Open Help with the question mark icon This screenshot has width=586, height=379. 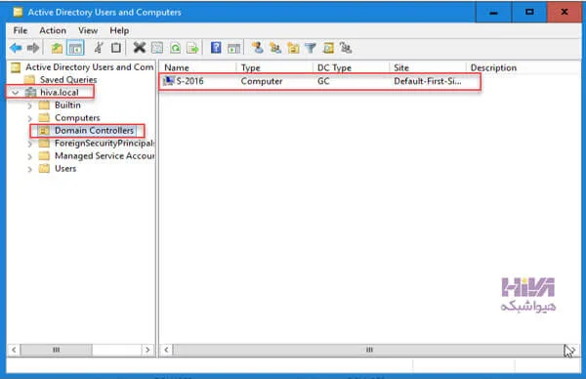216,48
